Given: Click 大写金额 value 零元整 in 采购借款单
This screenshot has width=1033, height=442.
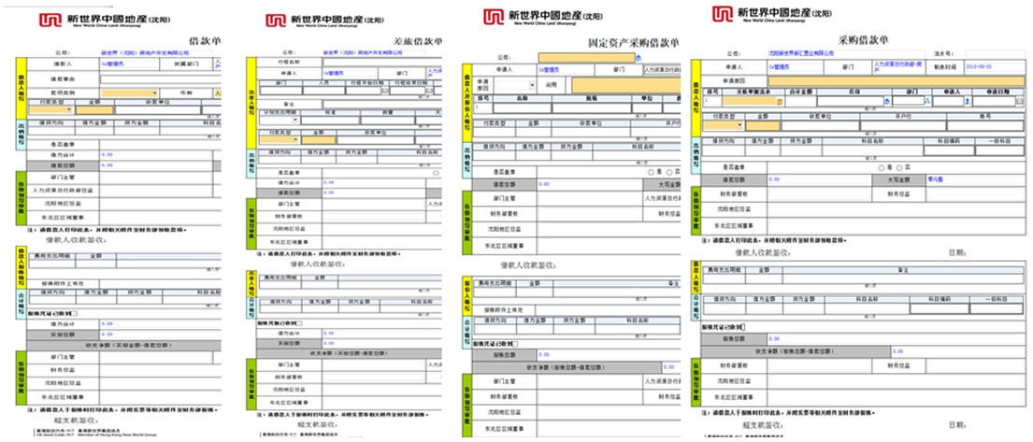Looking at the screenshot, I should click(x=936, y=179).
